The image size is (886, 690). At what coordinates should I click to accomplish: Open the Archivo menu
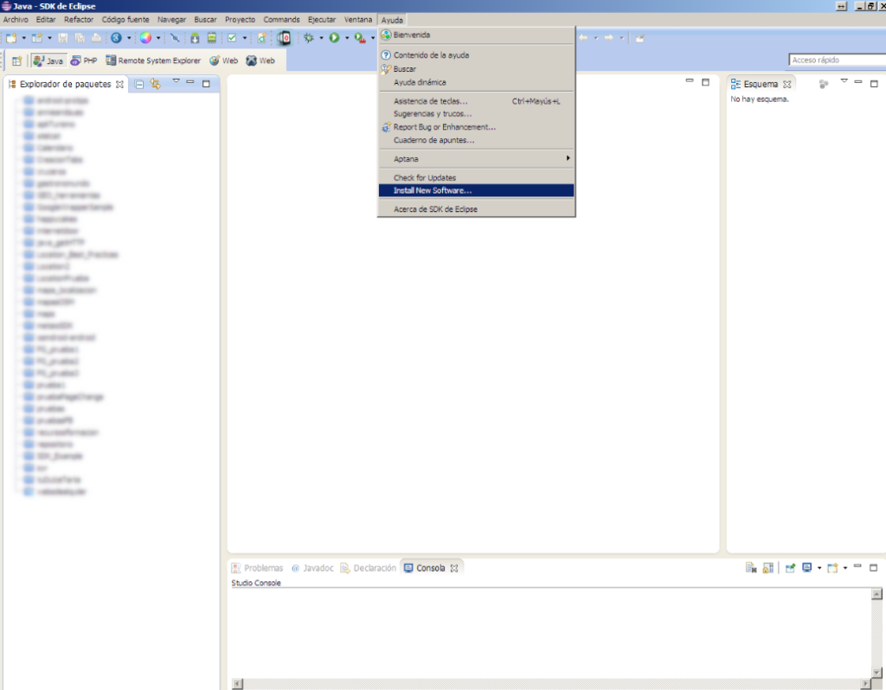[x=16, y=20]
